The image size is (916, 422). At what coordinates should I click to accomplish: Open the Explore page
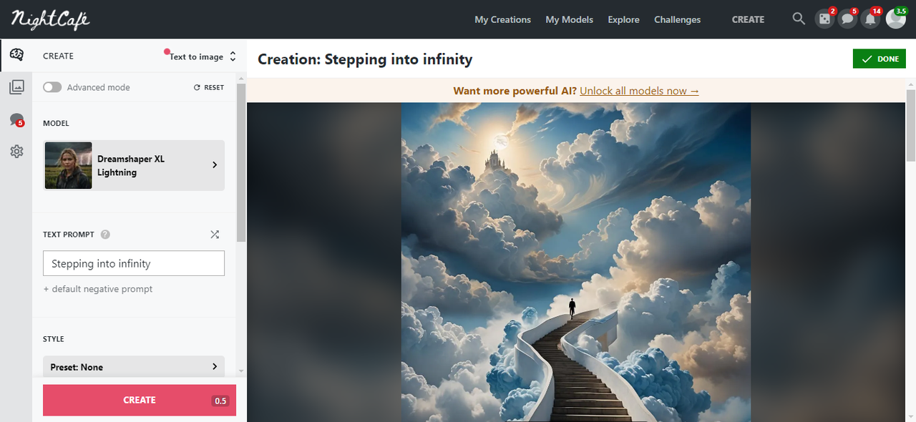(624, 19)
